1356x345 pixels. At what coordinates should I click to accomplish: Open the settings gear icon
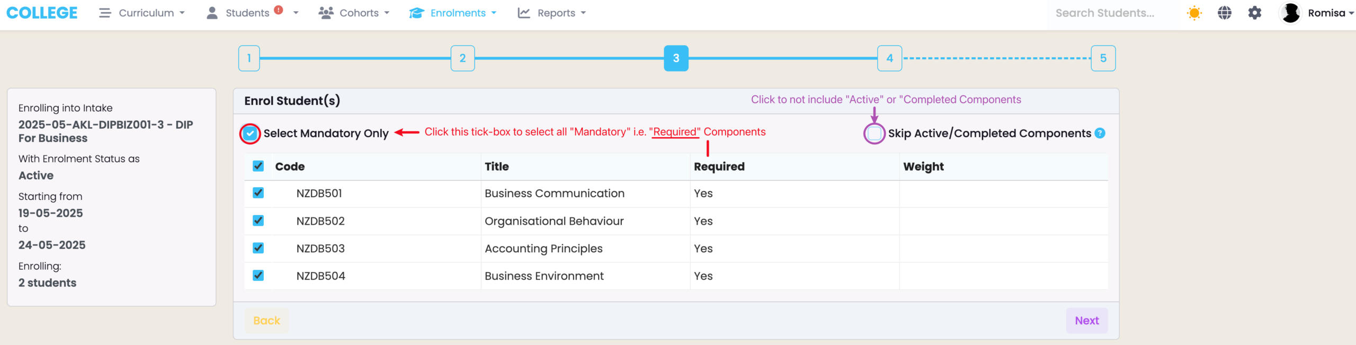point(1254,13)
